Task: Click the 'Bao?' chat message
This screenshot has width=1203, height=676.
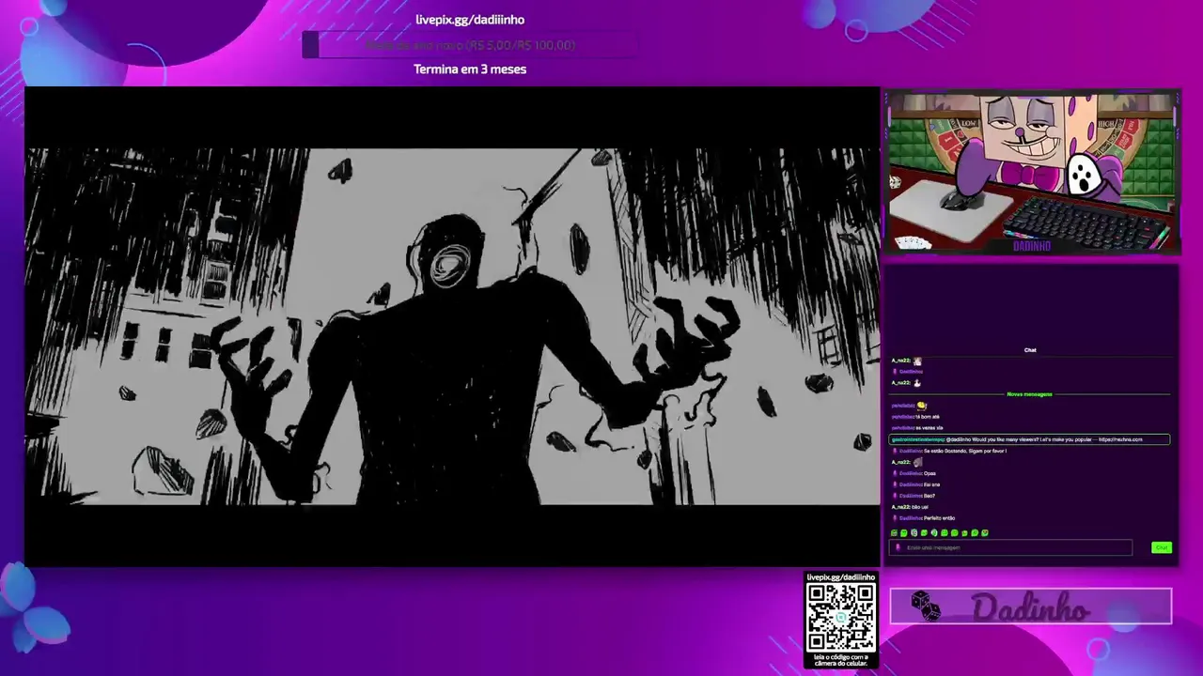Action: pos(930,496)
